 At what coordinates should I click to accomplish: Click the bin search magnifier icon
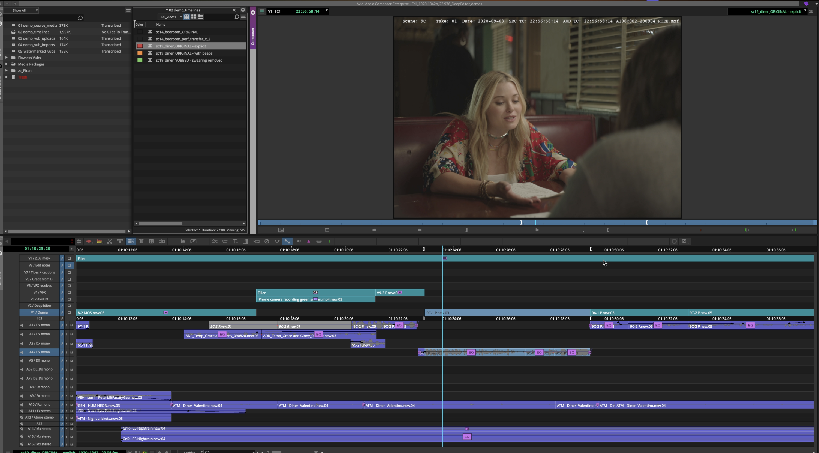tap(236, 17)
